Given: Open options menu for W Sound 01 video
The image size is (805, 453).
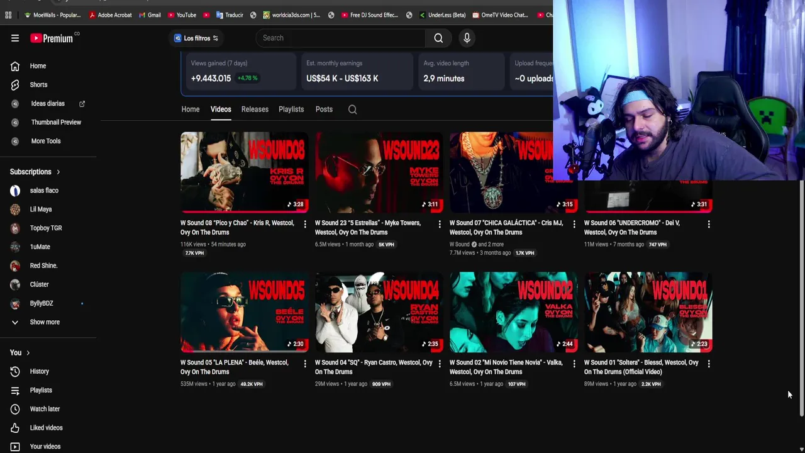Looking at the screenshot, I should (x=709, y=364).
